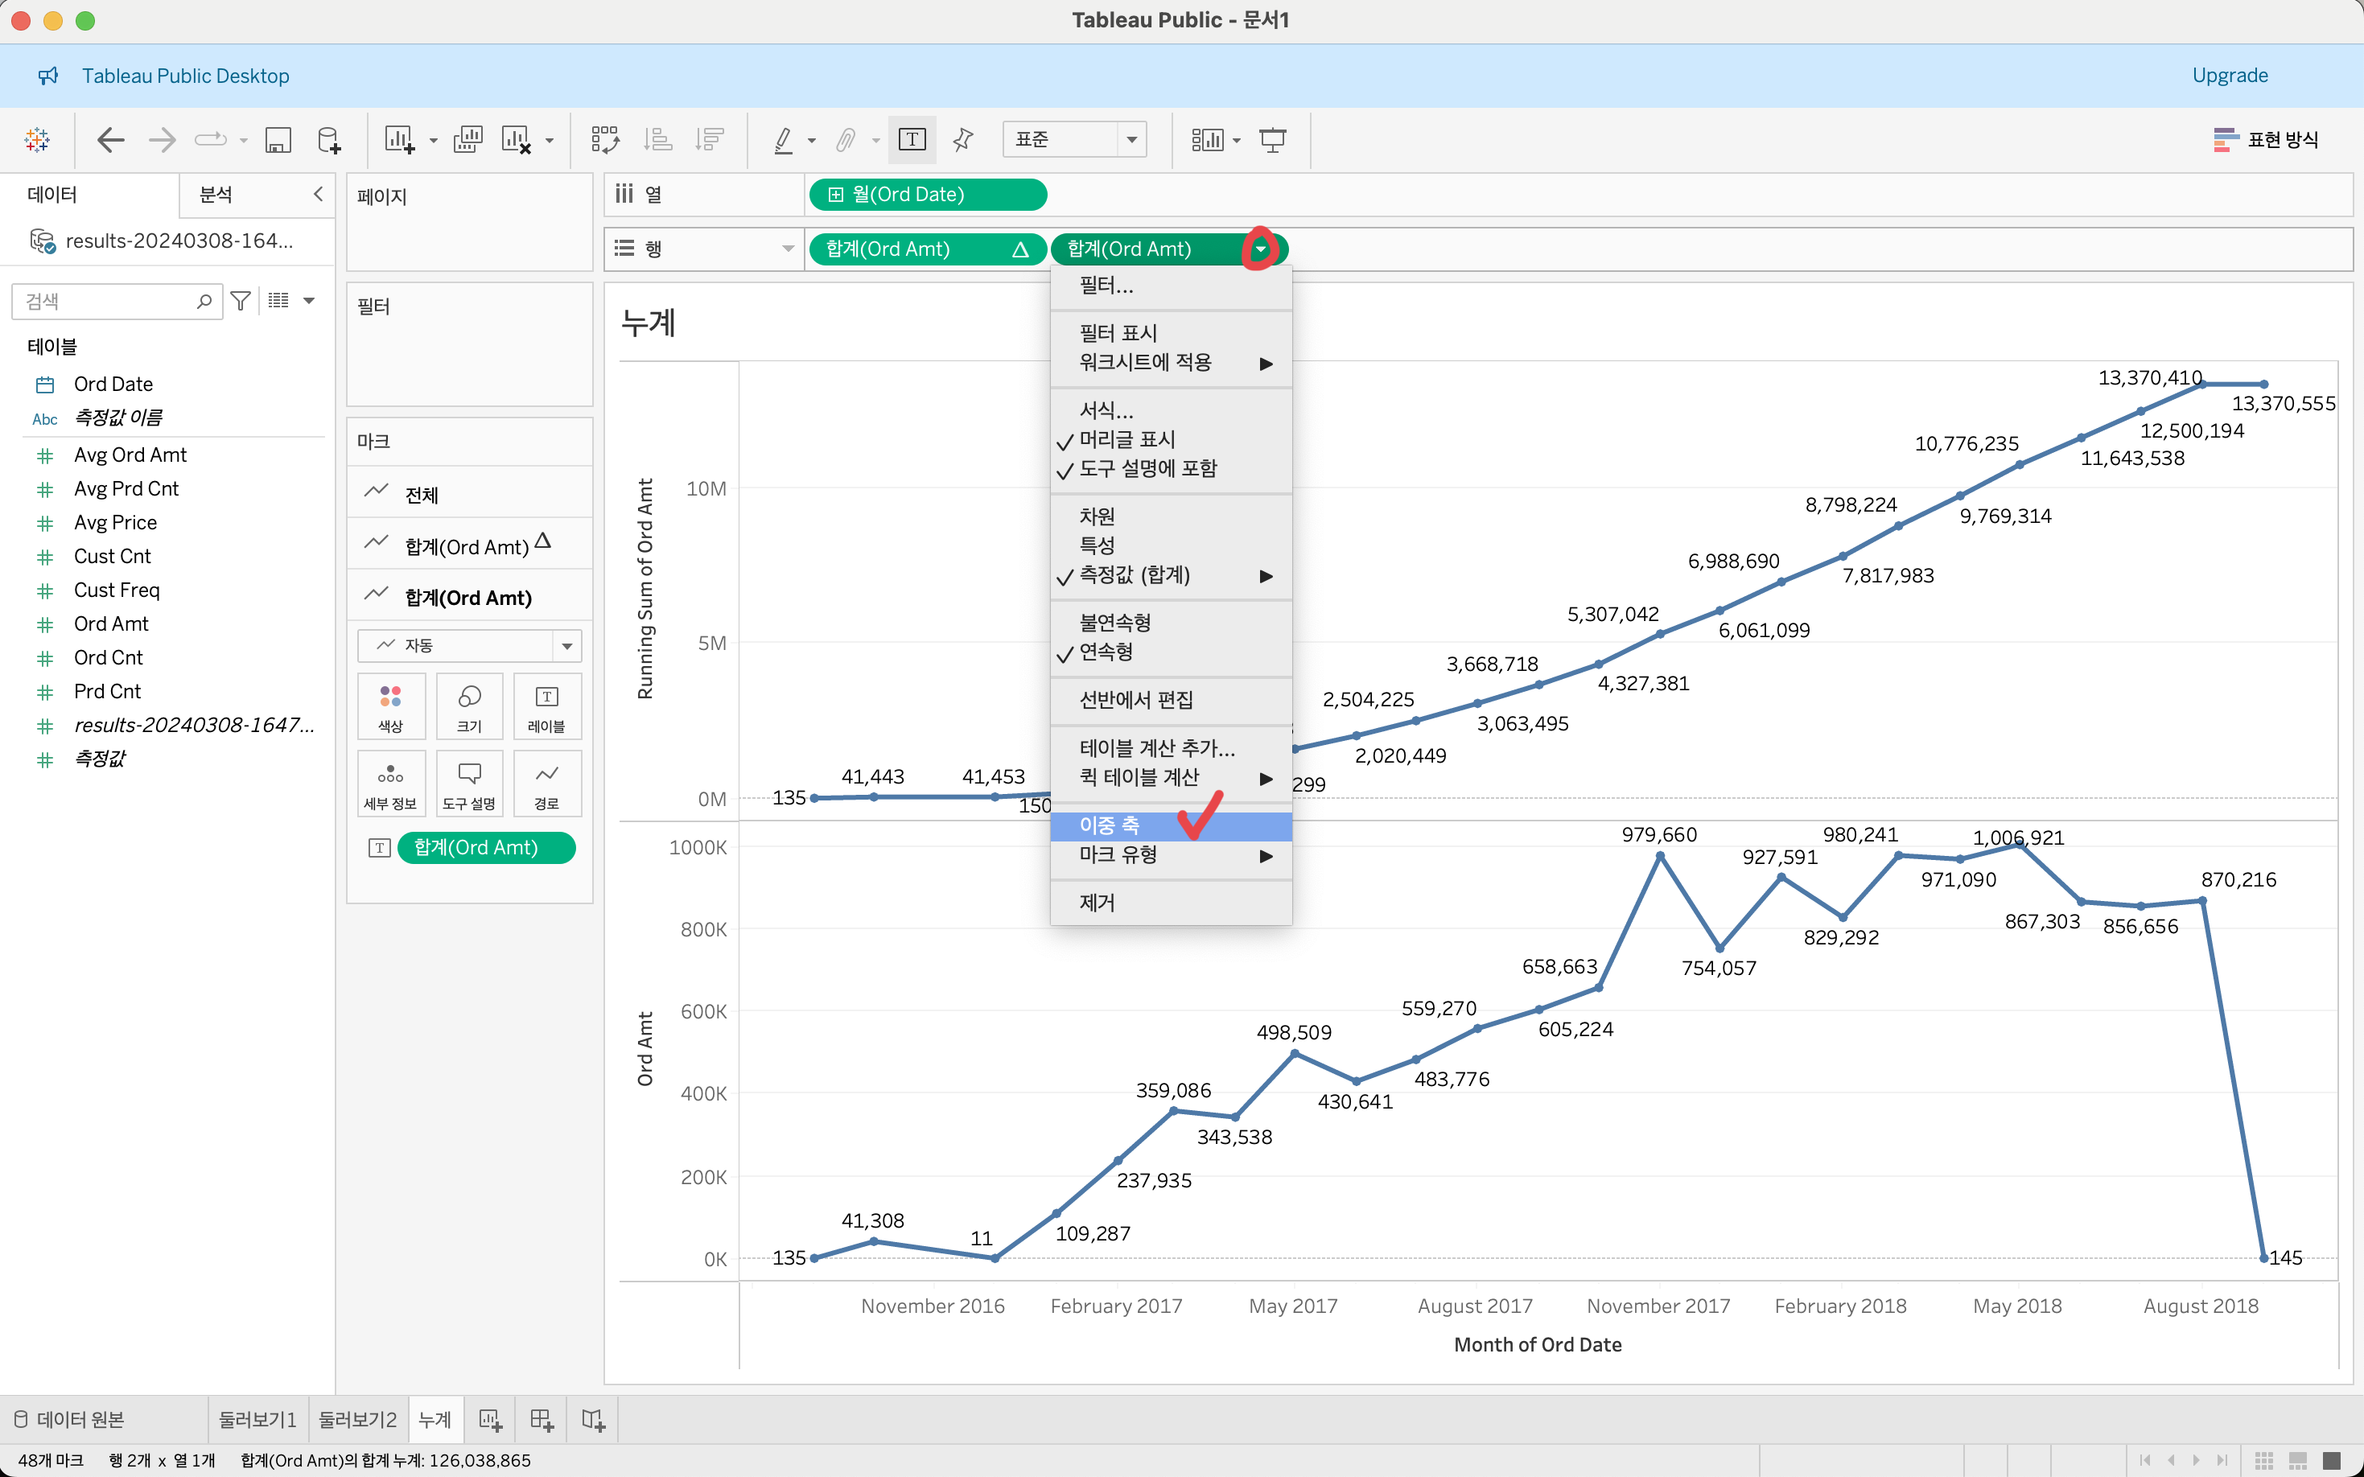Open the Color (색상) marks card
This screenshot has width=2364, height=1477.
pos(391,706)
